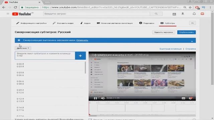Open the red extension icon in toolbar
214x120 pixels.
(197, 8)
